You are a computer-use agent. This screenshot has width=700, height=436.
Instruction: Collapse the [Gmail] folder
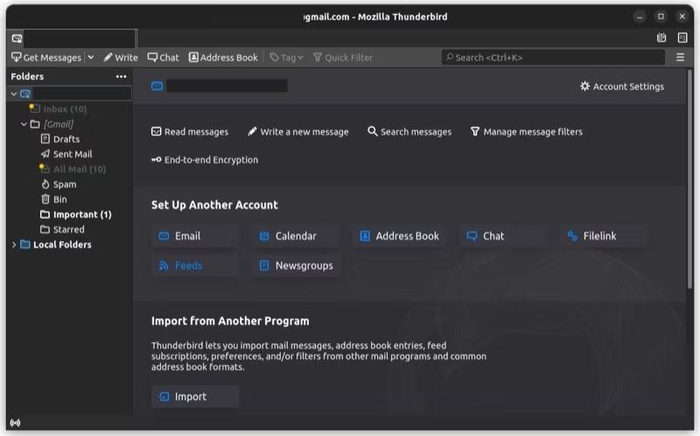coord(24,124)
